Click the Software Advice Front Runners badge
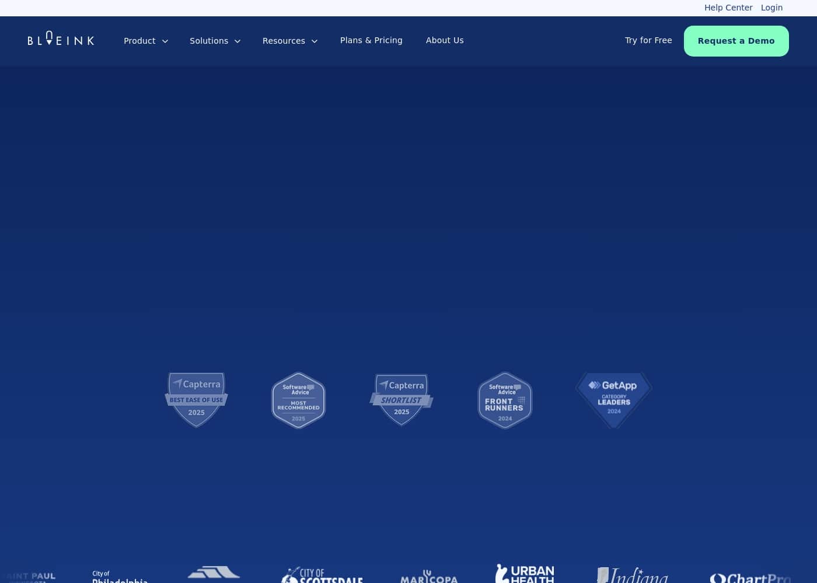Image resolution: width=817 pixels, height=583 pixels. pos(505,401)
